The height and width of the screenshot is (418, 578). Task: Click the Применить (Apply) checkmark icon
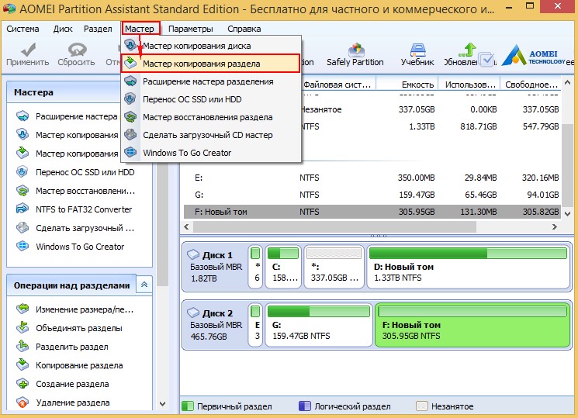tap(28, 50)
